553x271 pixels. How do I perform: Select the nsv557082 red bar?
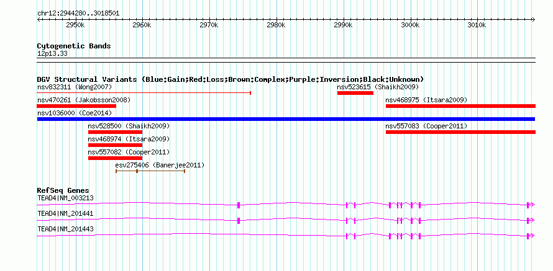click(115, 158)
